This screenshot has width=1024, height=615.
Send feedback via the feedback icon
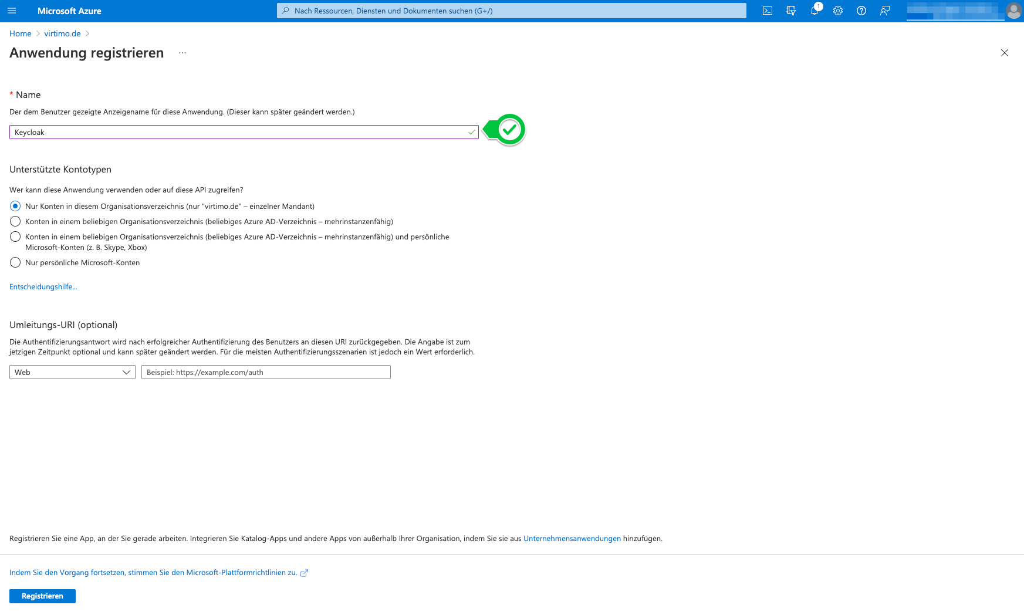(885, 10)
